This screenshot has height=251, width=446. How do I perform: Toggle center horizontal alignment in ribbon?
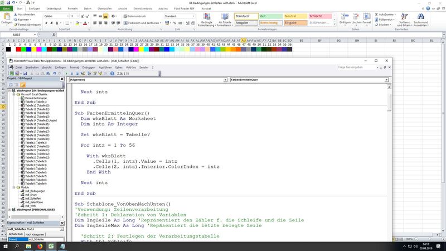point(100,23)
